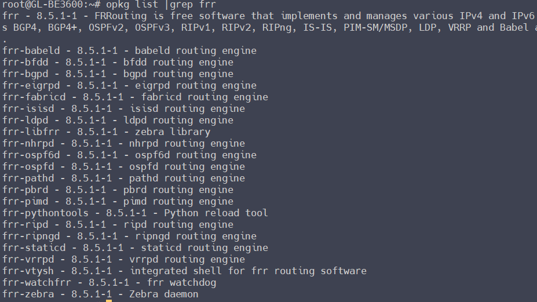Screen dimensions: 537x302
Task: Click the frr-staticd package line
Action: (135, 248)
